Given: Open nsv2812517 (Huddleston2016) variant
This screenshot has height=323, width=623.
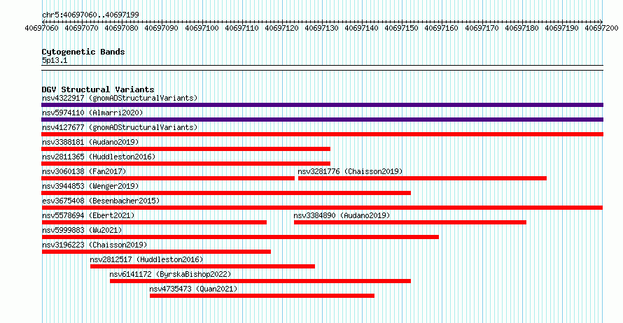Looking at the screenshot, I should coord(146,259).
